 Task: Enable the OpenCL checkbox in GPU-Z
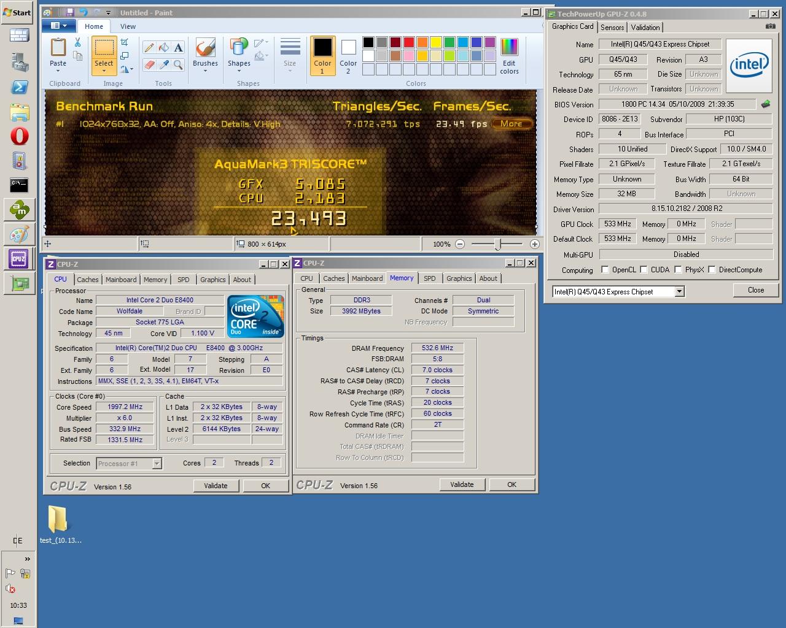pos(605,269)
